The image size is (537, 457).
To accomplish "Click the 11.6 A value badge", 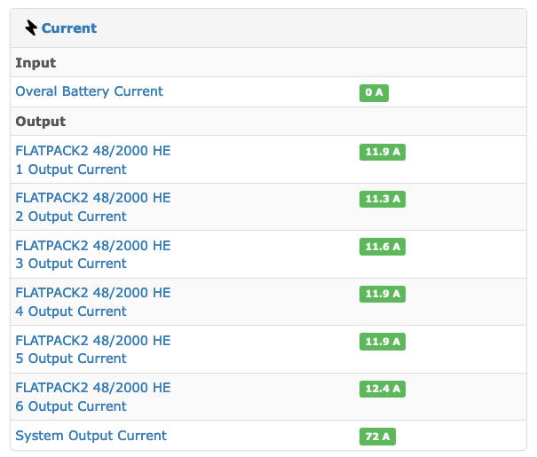I will tap(383, 247).
